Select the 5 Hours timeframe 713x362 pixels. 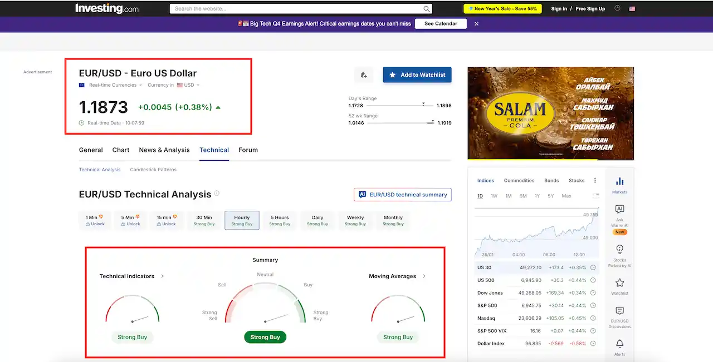point(280,220)
